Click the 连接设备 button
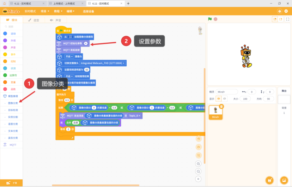The width and height of the screenshot is (292, 187). [x=89, y=11]
